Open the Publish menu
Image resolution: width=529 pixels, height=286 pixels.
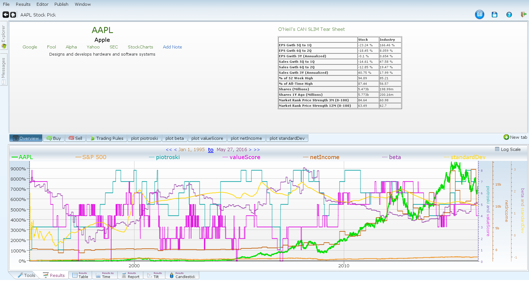coord(61,4)
